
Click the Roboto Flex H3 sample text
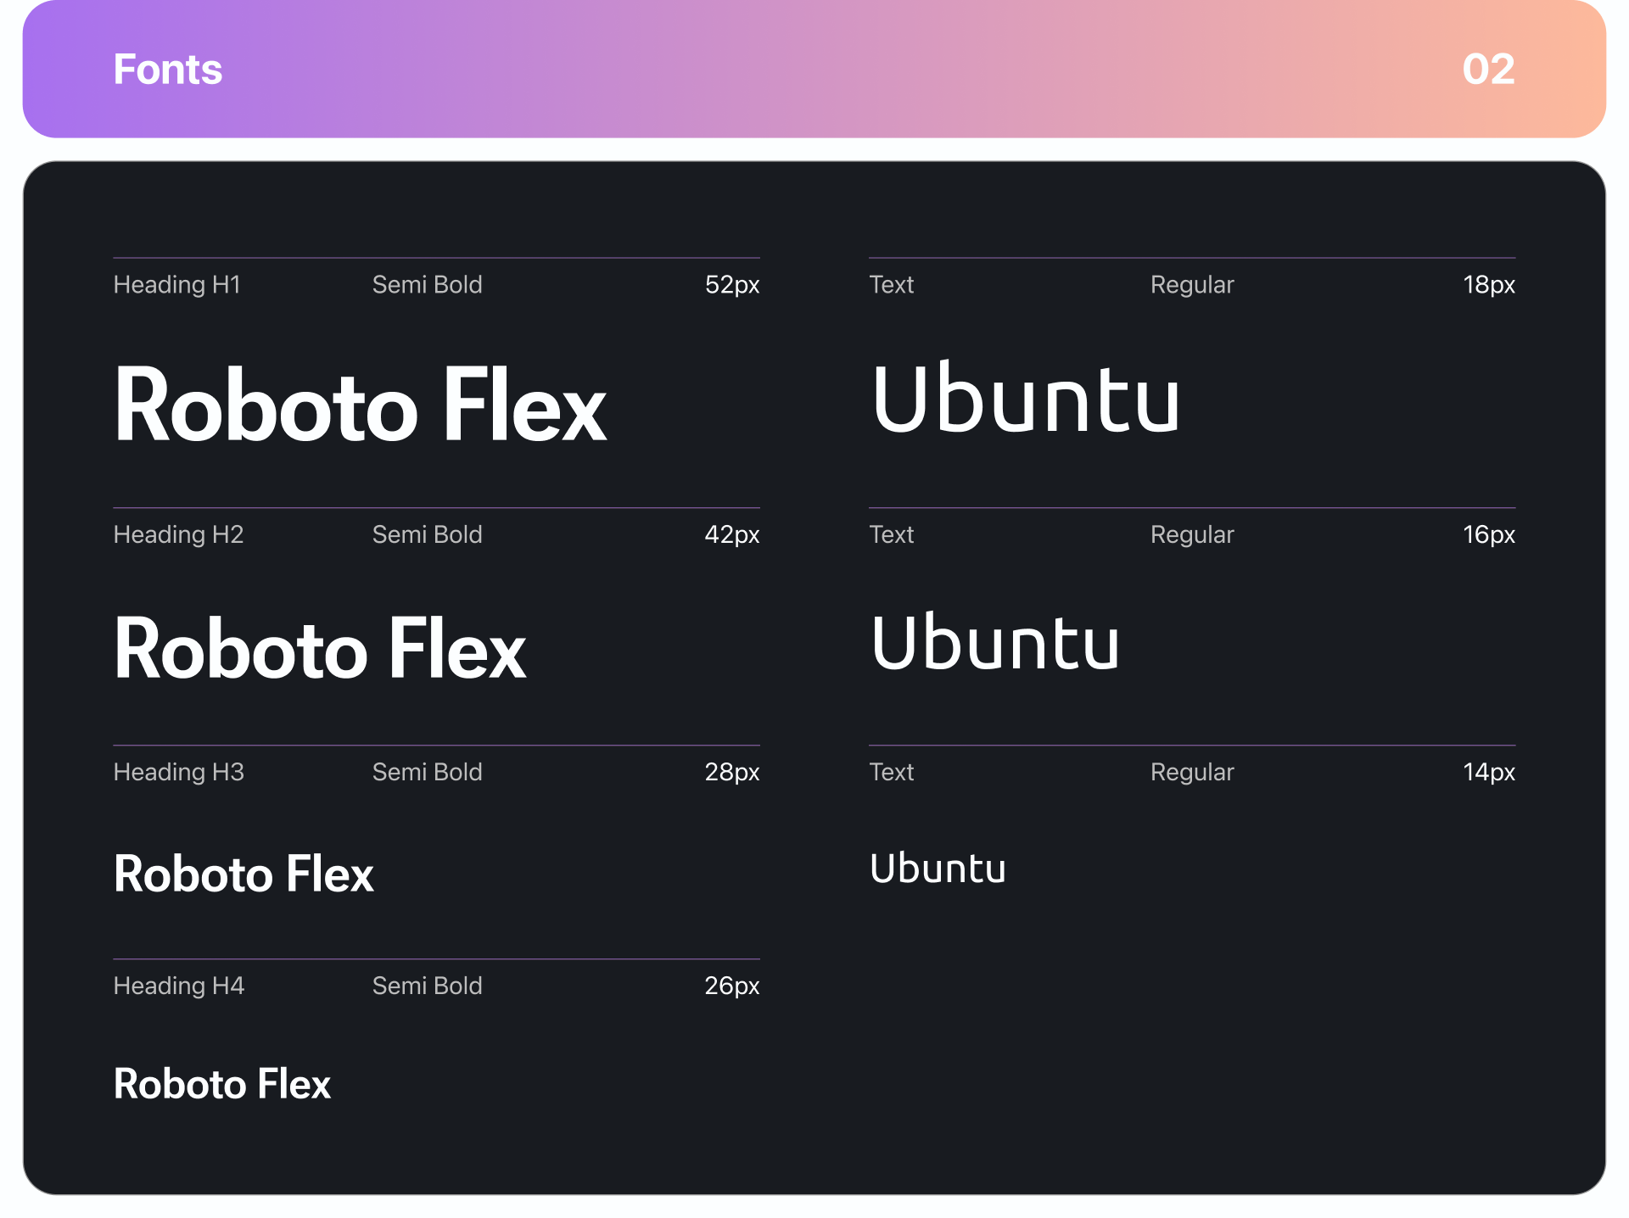[244, 874]
